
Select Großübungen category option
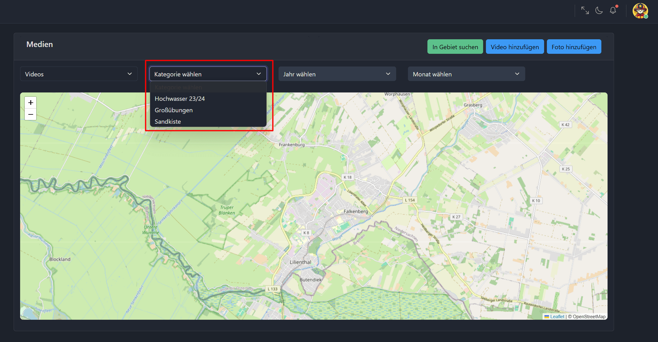coord(174,110)
